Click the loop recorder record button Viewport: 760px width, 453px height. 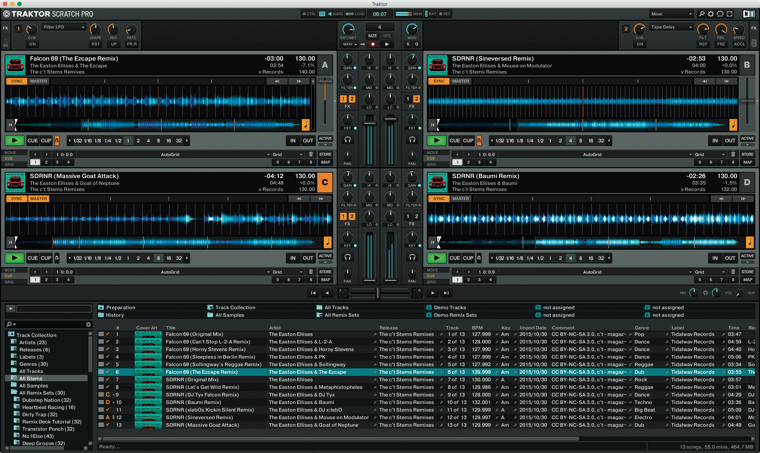373,44
